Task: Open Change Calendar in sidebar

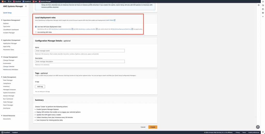Action: point(9,66)
